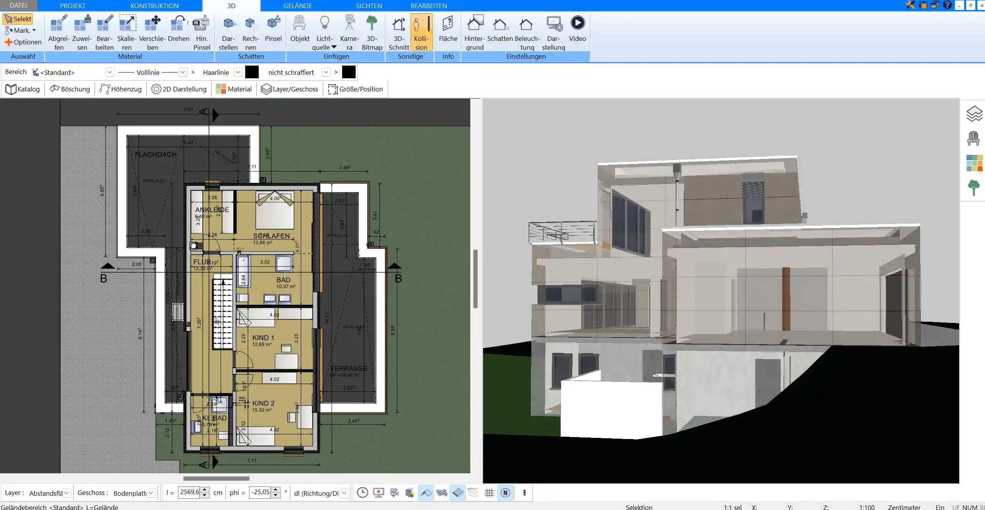The image size is (985, 510).
Task: Switch to the BEARBEITEN tab
Action: [x=429, y=6]
